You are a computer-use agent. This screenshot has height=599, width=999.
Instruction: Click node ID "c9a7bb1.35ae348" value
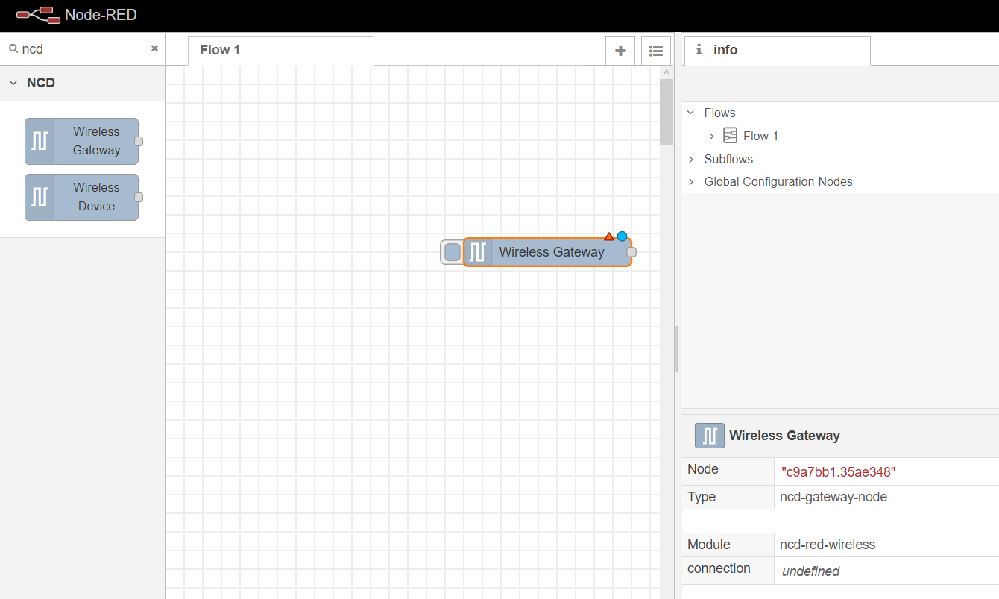(x=838, y=472)
